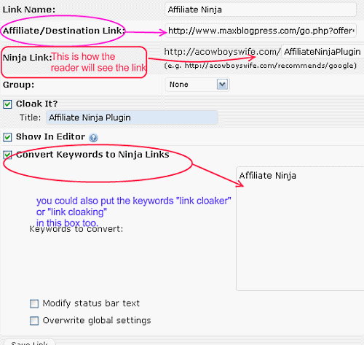364x345 pixels.
Task: Toggle Convert Keywords to Ninja Links checkbox
Action: tap(7, 155)
